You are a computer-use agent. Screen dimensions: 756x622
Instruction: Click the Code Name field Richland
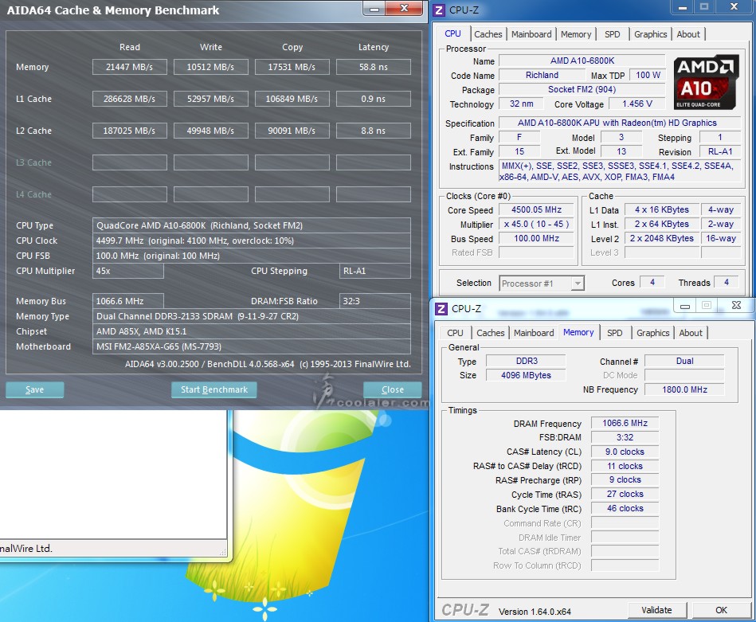[542, 75]
